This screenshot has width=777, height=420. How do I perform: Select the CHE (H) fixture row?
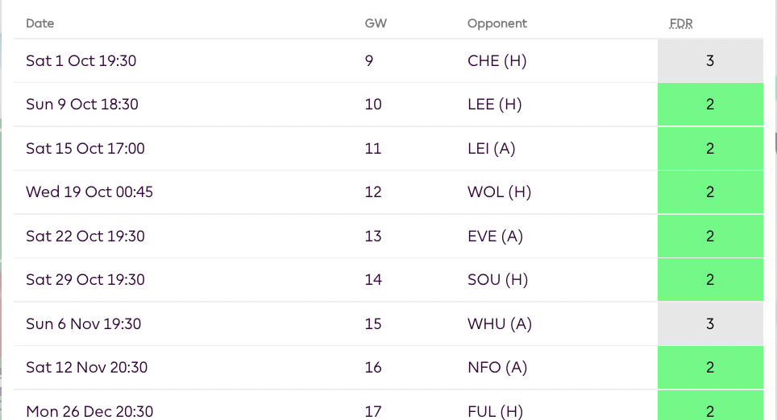pos(497,60)
